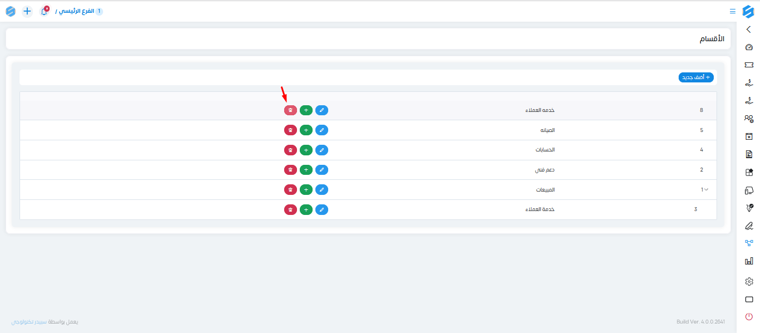
Task: Add a sub-department under الصيانه
Action: point(306,130)
